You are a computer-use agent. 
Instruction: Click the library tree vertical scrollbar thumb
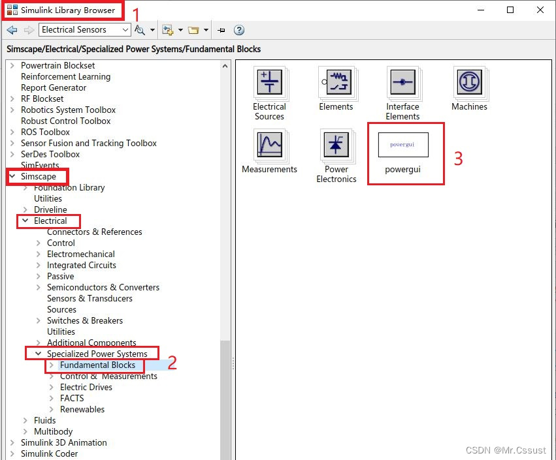[x=225, y=399]
